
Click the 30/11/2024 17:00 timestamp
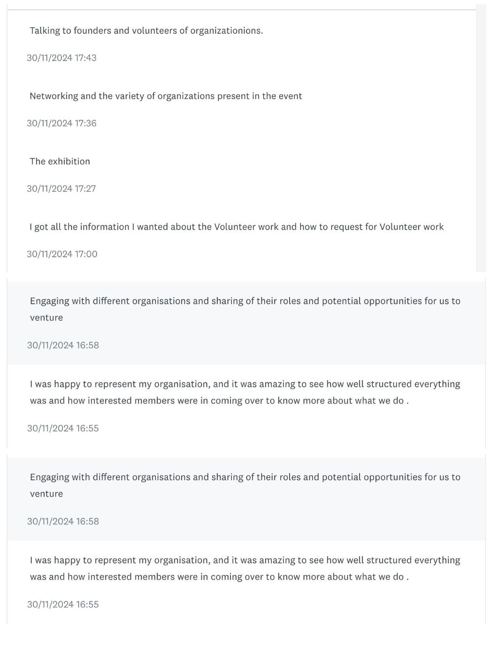62,254
